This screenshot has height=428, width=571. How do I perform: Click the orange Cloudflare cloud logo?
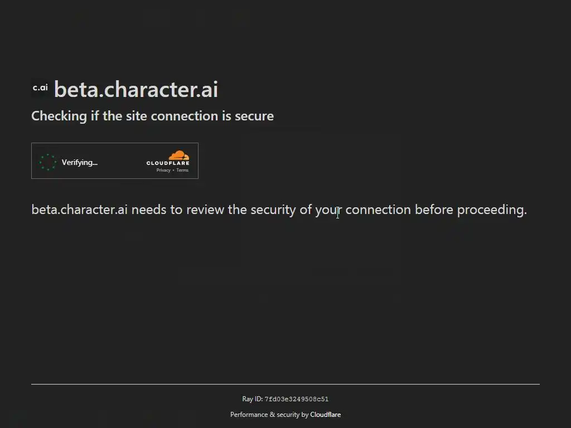pyautogui.click(x=178, y=155)
